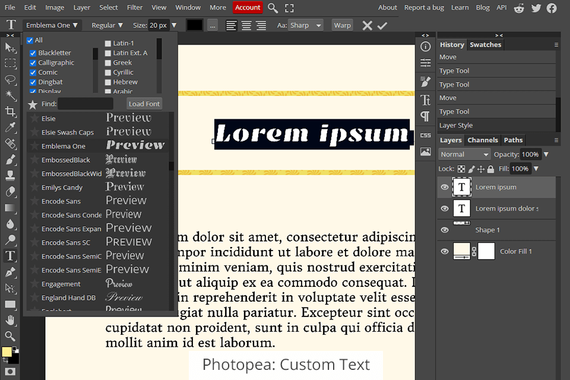Confirm text edit with the checkmark
570x380 pixels.
click(x=382, y=26)
